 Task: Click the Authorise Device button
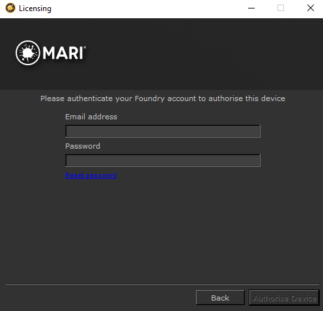pyautogui.click(x=284, y=298)
